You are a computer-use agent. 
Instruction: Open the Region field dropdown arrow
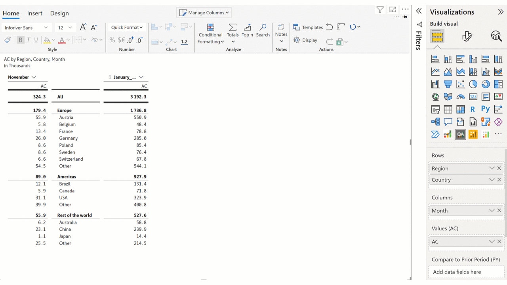(492, 168)
